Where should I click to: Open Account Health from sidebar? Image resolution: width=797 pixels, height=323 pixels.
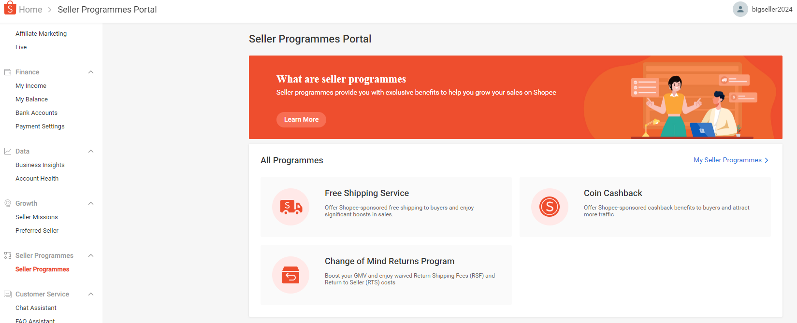point(37,178)
